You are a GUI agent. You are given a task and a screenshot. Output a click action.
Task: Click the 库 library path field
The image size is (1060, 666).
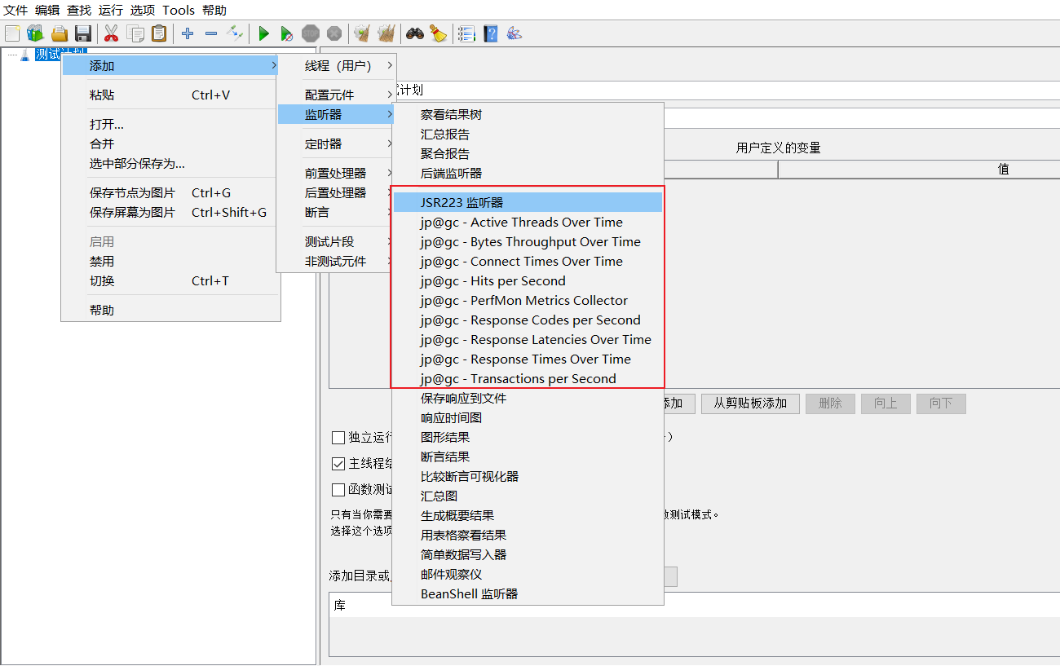[693, 606]
